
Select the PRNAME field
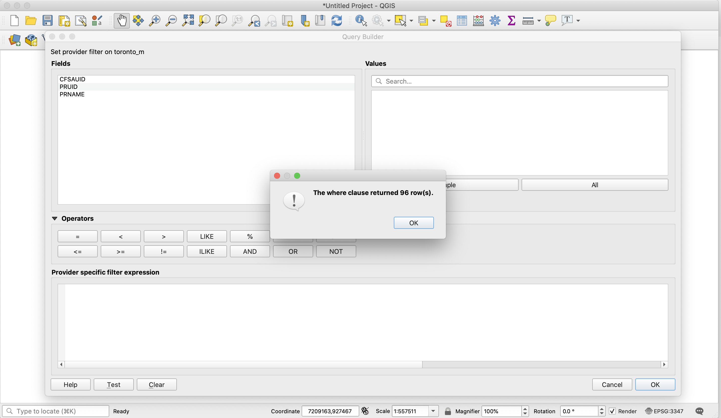(72, 94)
